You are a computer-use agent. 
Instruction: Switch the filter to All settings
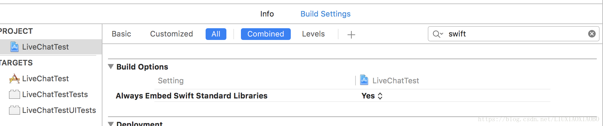coord(216,34)
